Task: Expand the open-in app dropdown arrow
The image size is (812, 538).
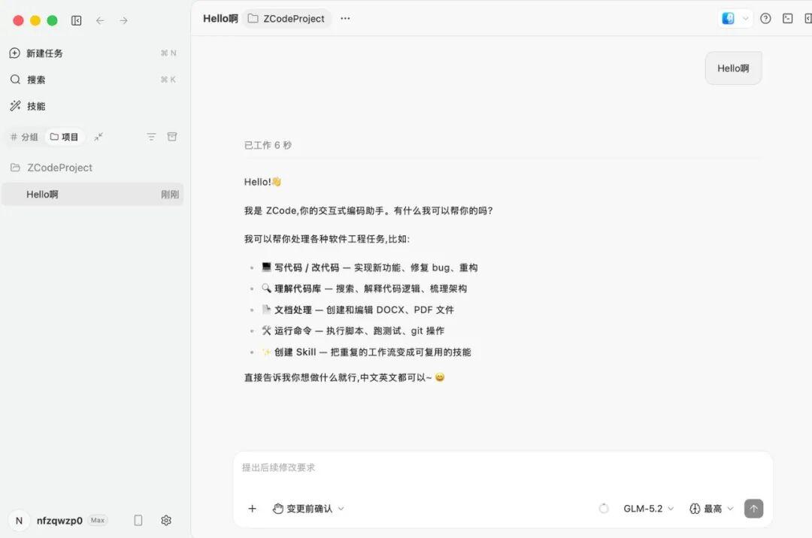Action: (x=746, y=19)
